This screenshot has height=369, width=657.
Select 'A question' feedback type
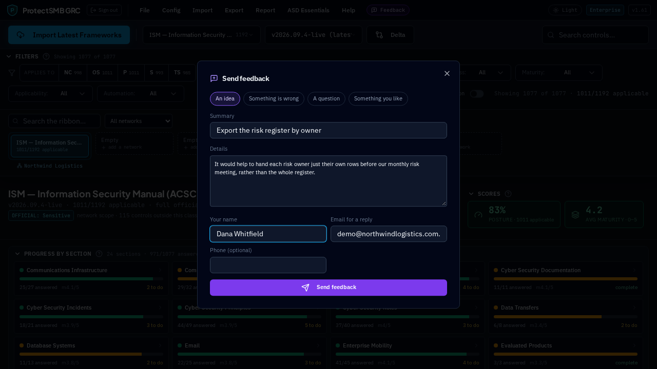click(326, 98)
